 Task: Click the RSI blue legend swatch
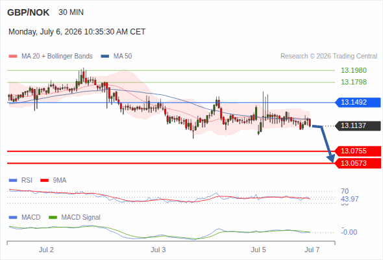click(13, 181)
